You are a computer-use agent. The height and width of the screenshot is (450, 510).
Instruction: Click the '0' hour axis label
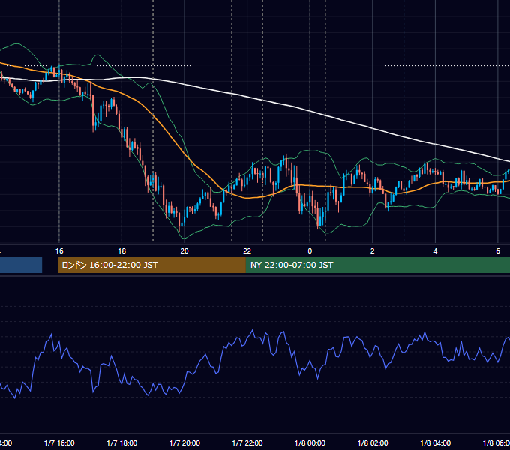point(310,251)
